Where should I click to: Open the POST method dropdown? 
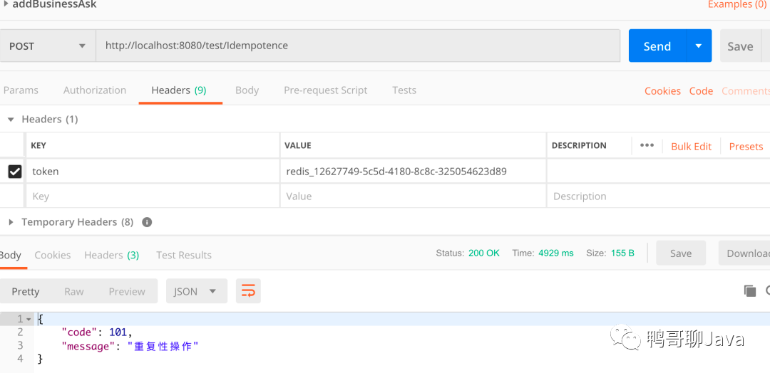click(x=48, y=46)
